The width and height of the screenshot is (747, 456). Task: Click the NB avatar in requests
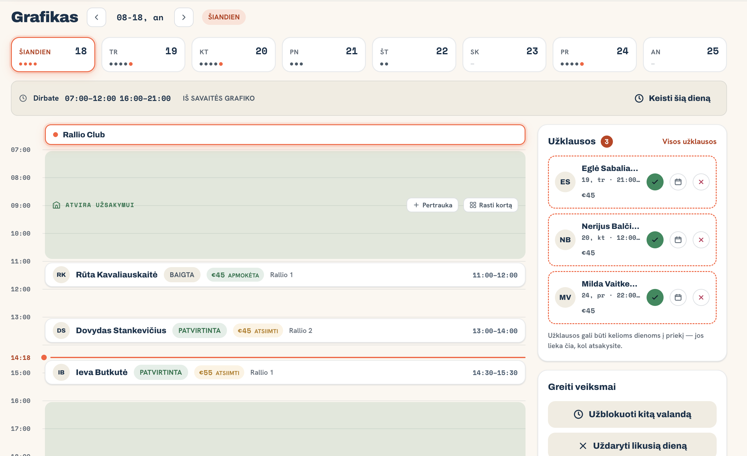click(x=565, y=240)
